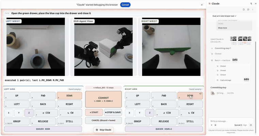Click the settings sliders icon next to the plus
The image size is (259, 136).
click(215, 125)
